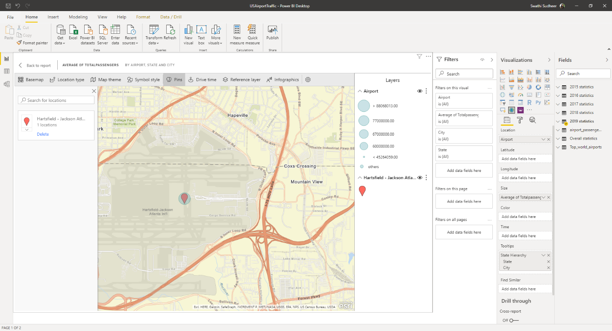This screenshot has width=612, height=331.
Task: Click the Filters pane Search box
Action: point(464,74)
